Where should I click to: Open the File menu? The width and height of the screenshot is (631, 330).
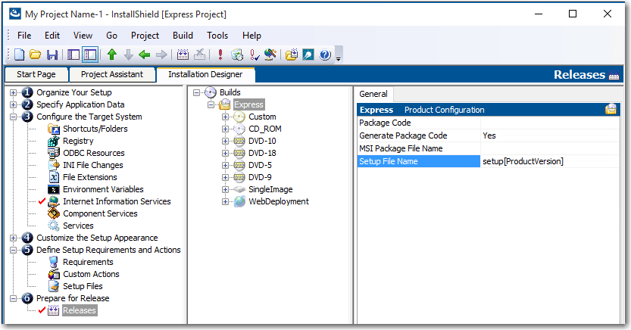24,36
